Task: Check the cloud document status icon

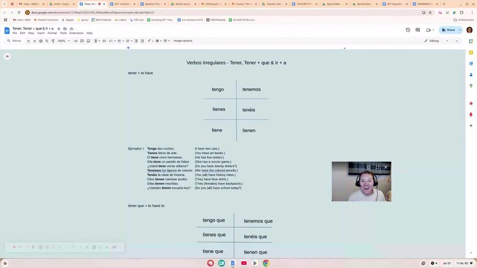Action: [x=72, y=29]
